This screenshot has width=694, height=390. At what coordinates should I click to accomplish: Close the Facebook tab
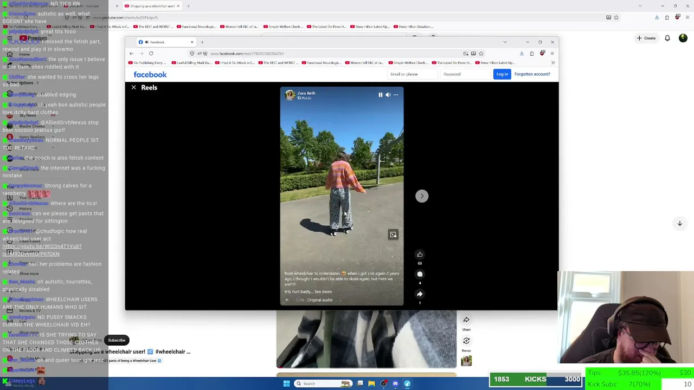pyautogui.click(x=191, y=42)
